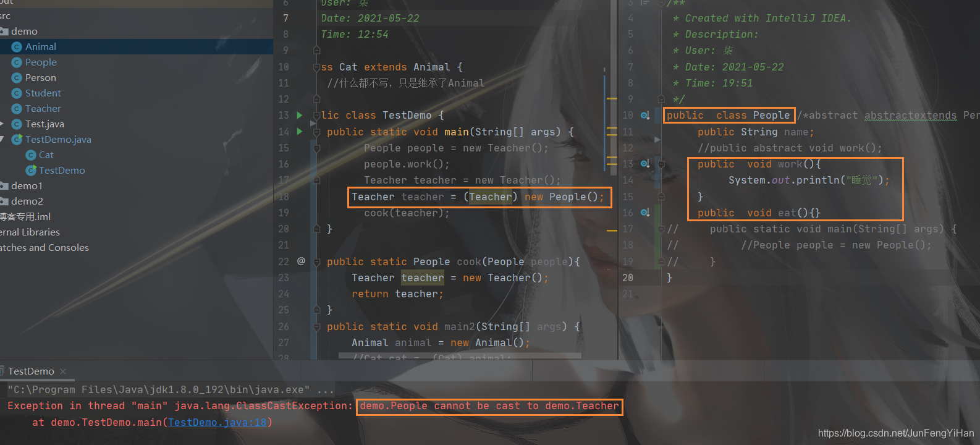Click the runnable TestDemo class icon

point(31,171)
